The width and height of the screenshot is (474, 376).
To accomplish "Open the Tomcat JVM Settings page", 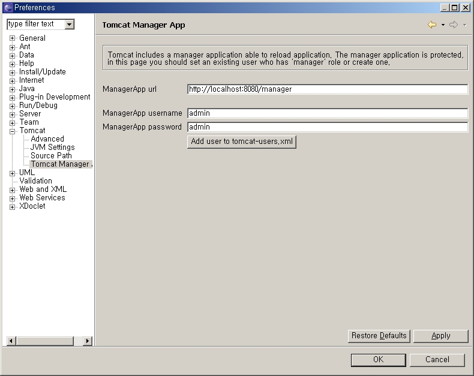I will click(53, 148).
